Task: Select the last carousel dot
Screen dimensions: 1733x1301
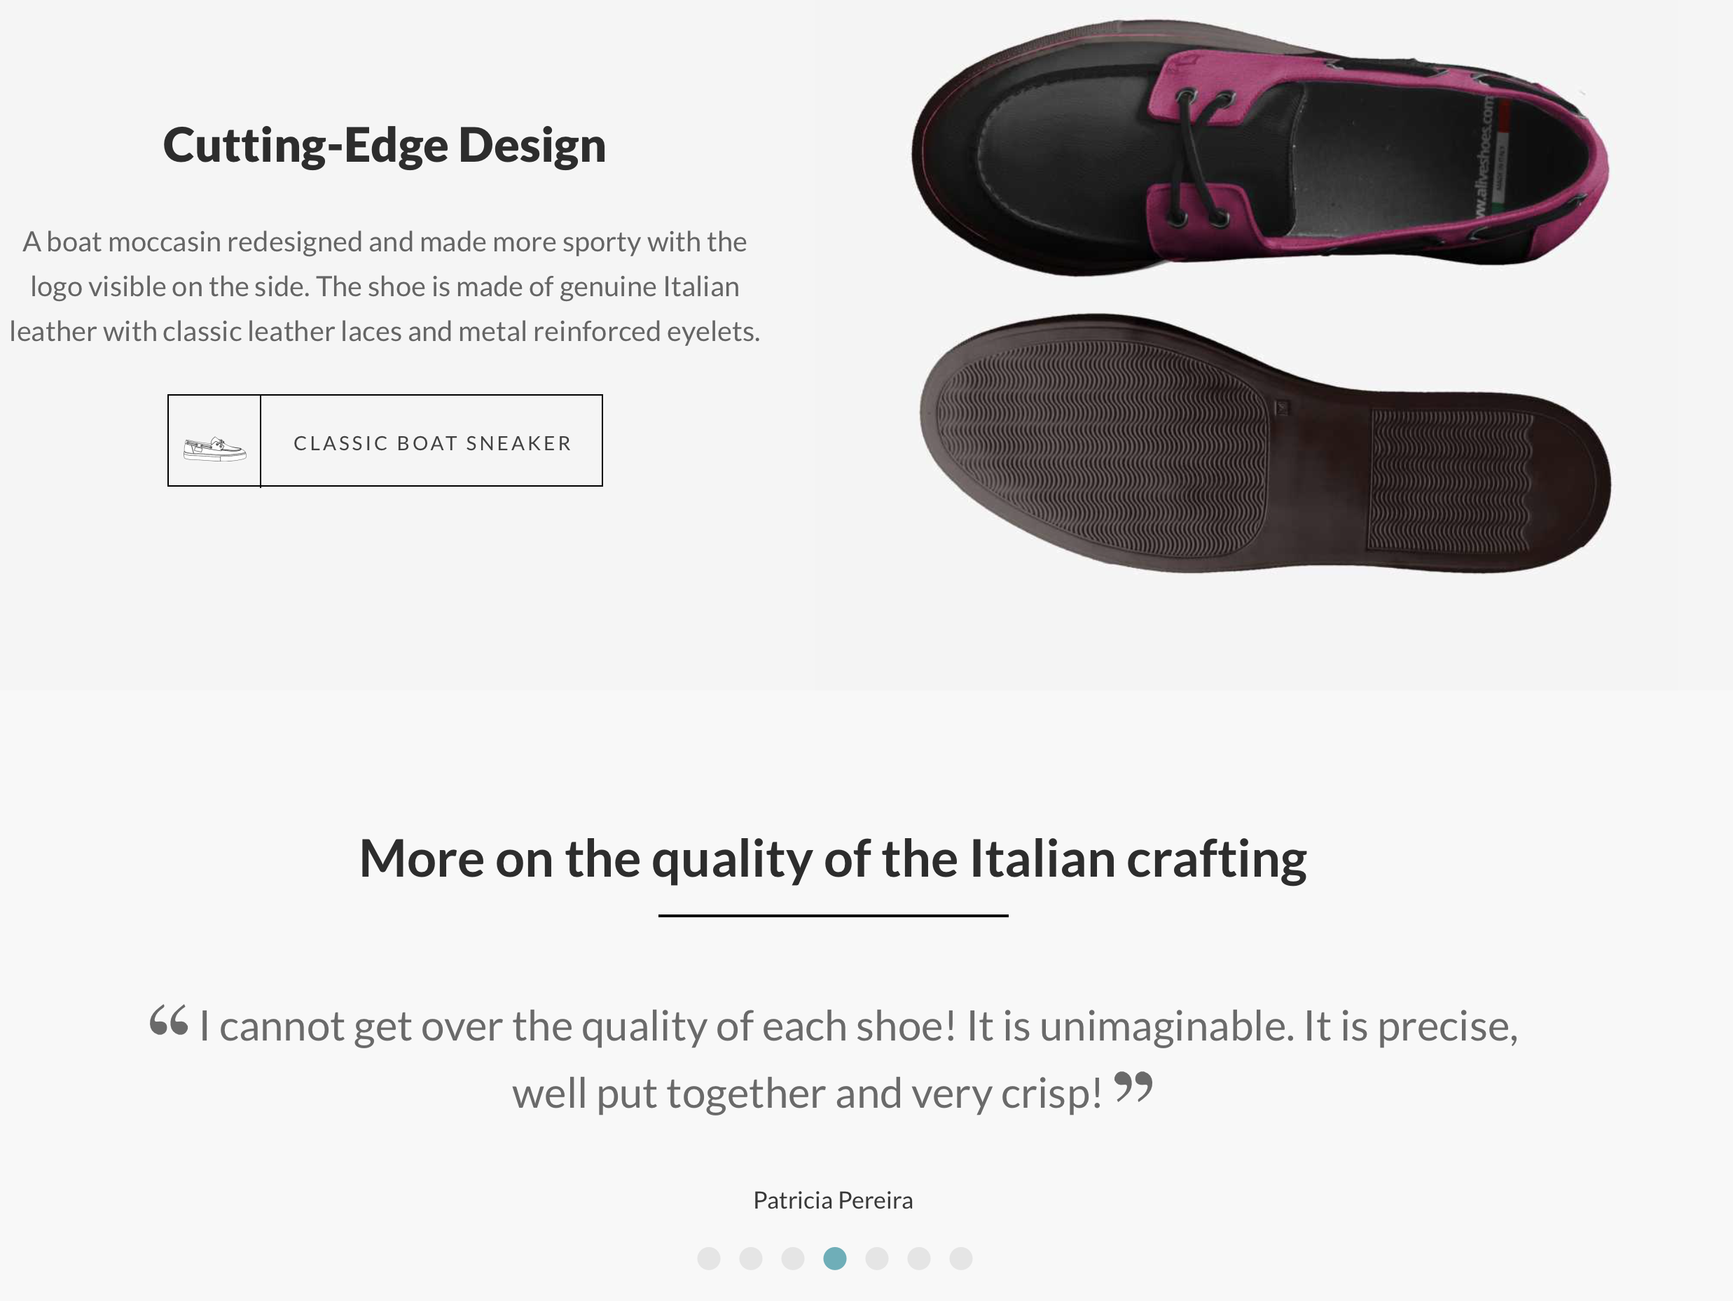Action: (x=962, y=1259)
